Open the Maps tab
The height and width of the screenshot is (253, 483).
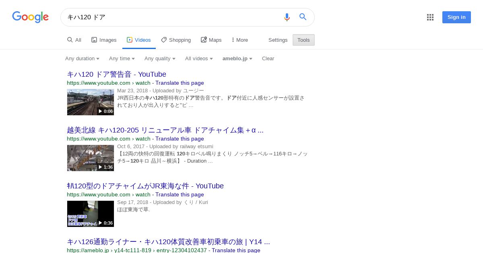point(211,40)
